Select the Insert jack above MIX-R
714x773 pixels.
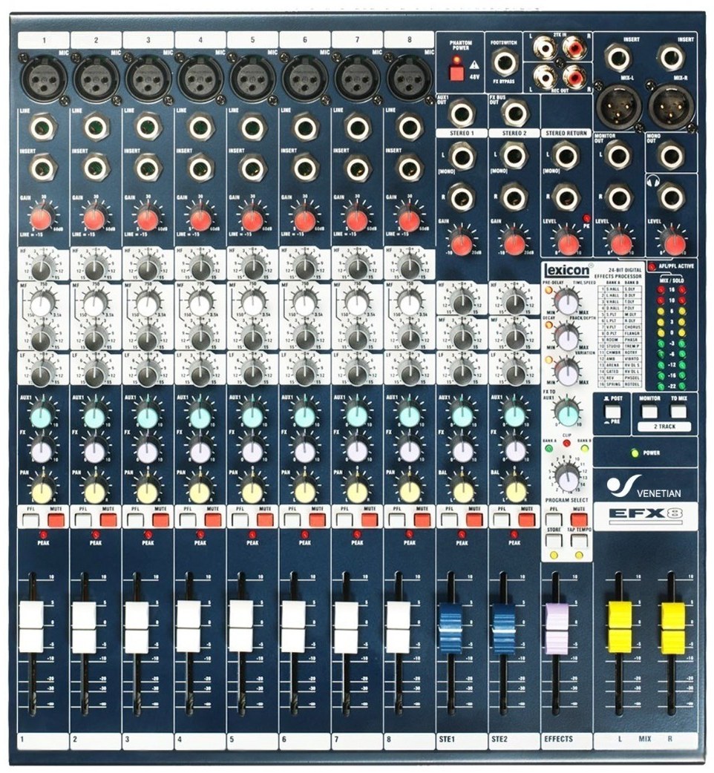[672, 58]
